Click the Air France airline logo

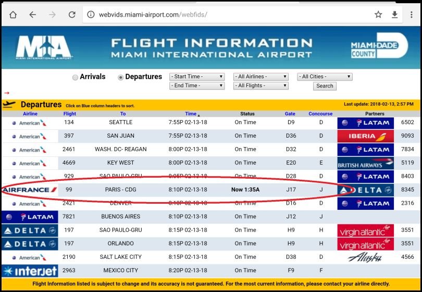30,190
